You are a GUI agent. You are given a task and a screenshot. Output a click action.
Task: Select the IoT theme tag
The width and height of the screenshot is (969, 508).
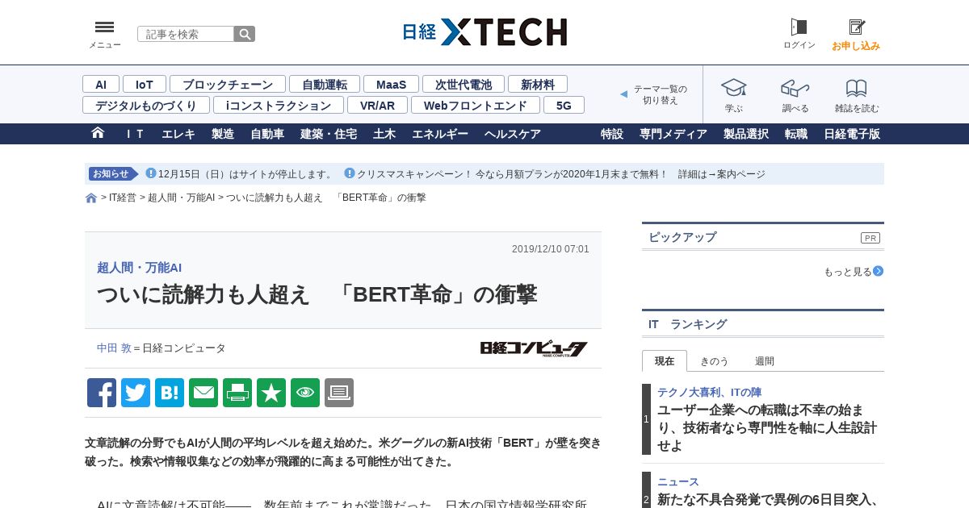pos(145,85)
